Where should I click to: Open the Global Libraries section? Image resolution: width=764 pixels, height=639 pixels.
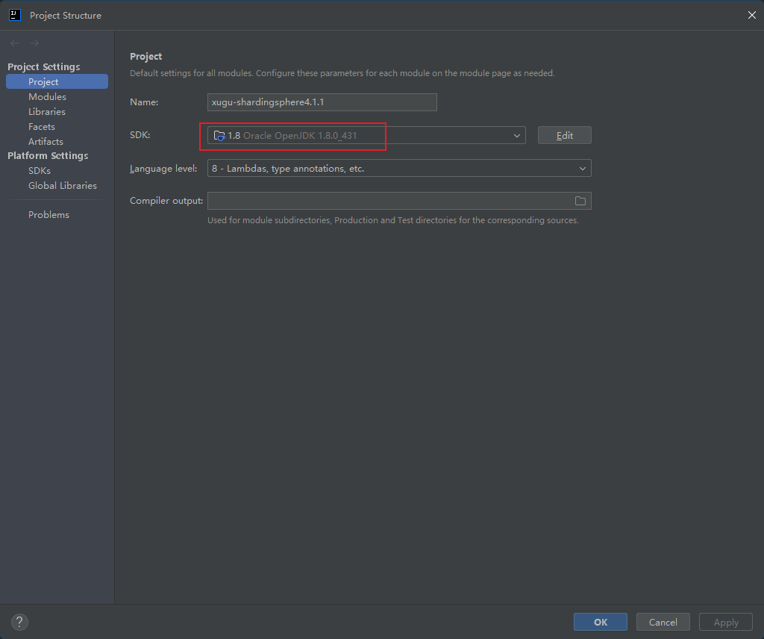point(62,185)
